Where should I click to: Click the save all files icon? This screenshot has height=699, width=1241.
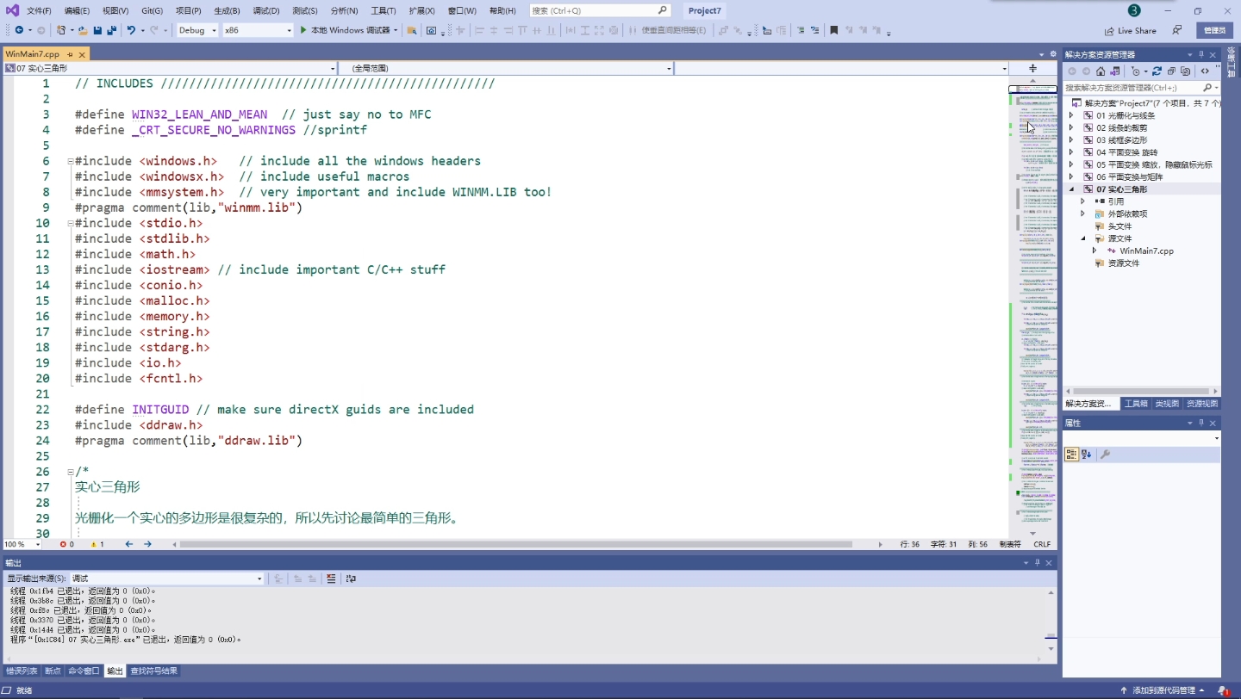click(111, 30)
